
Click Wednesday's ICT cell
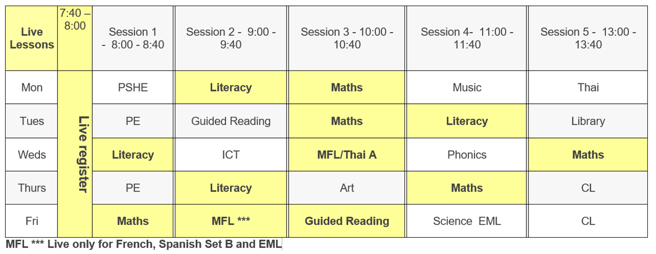pos(231,154)
